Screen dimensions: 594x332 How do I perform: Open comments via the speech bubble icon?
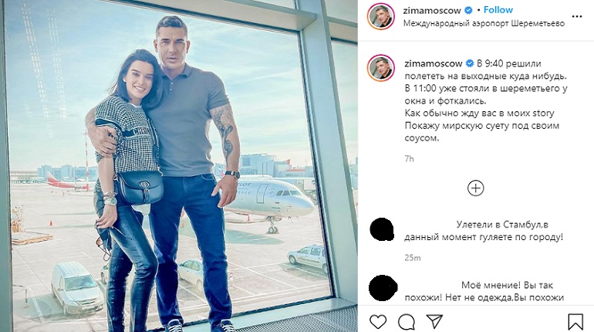(406, 322)
